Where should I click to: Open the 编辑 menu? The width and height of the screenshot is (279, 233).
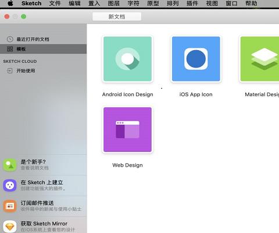(74, 3)
